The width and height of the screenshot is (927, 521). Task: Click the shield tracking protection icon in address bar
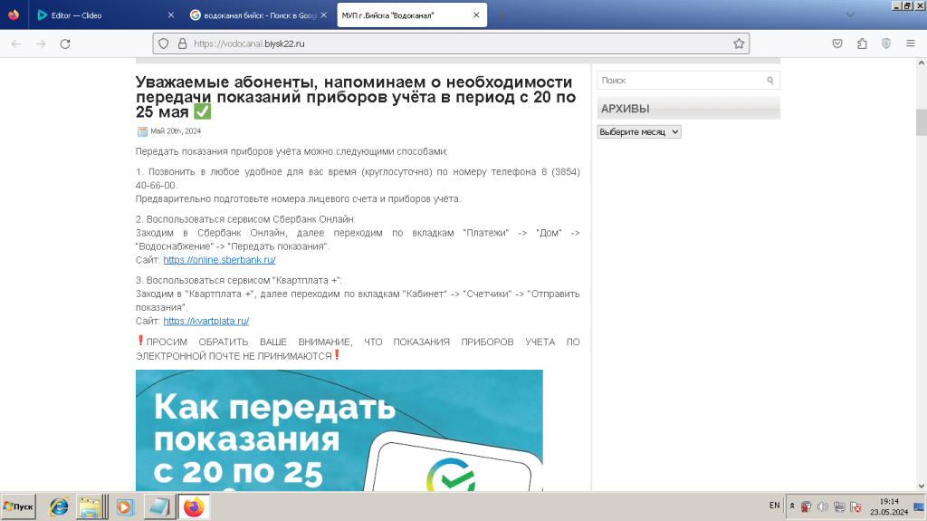point(163,43)
